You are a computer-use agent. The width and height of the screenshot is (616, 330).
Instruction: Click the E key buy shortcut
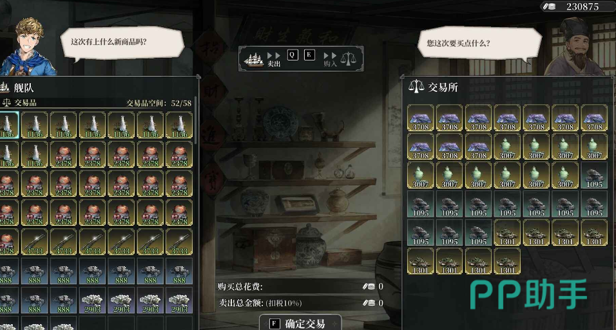tap(309, 55)
